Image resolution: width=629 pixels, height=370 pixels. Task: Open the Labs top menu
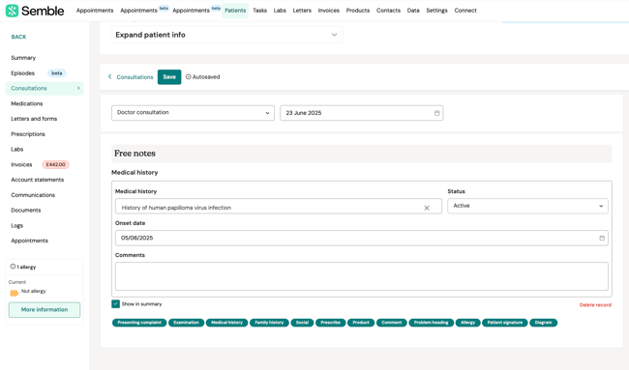point(280,11)
